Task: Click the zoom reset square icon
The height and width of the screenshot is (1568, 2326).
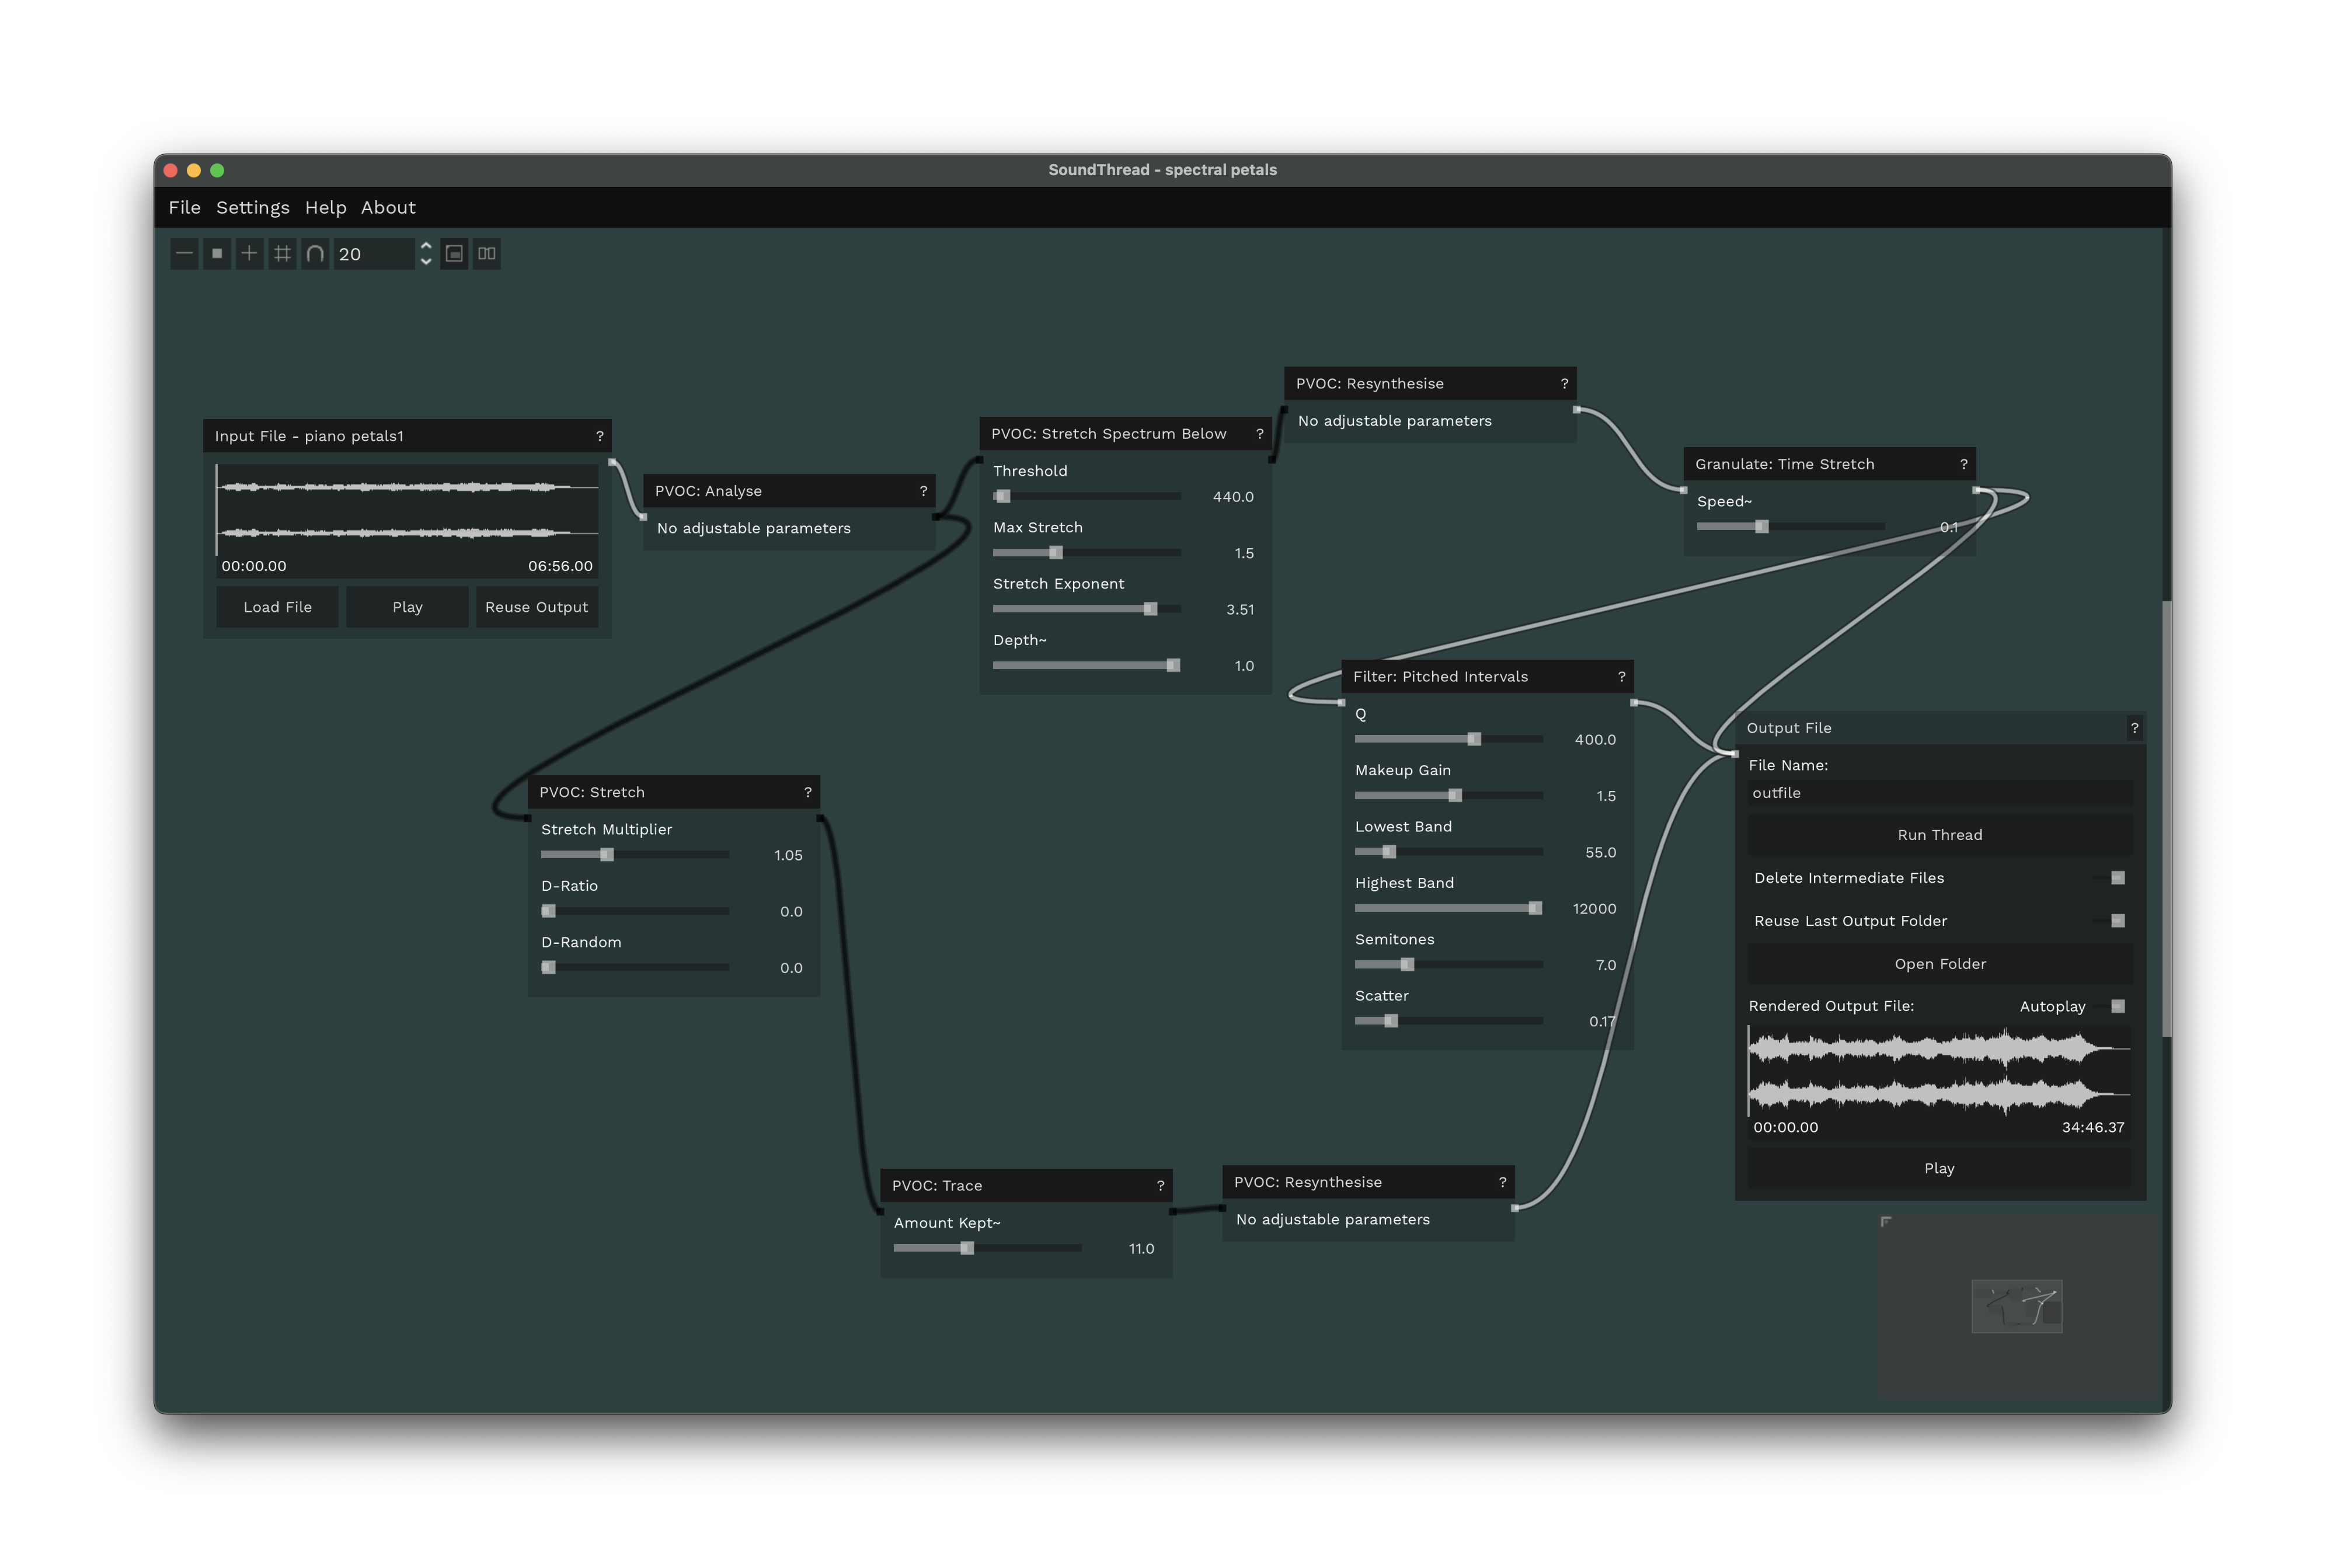Action: pyautogui.click(x=217, y=253)
